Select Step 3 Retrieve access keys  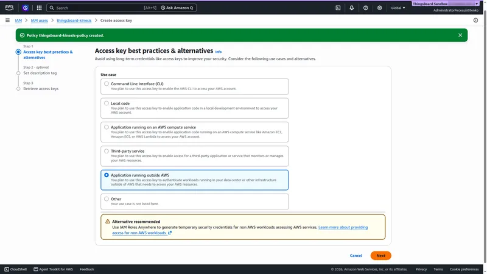click(41, 88)
